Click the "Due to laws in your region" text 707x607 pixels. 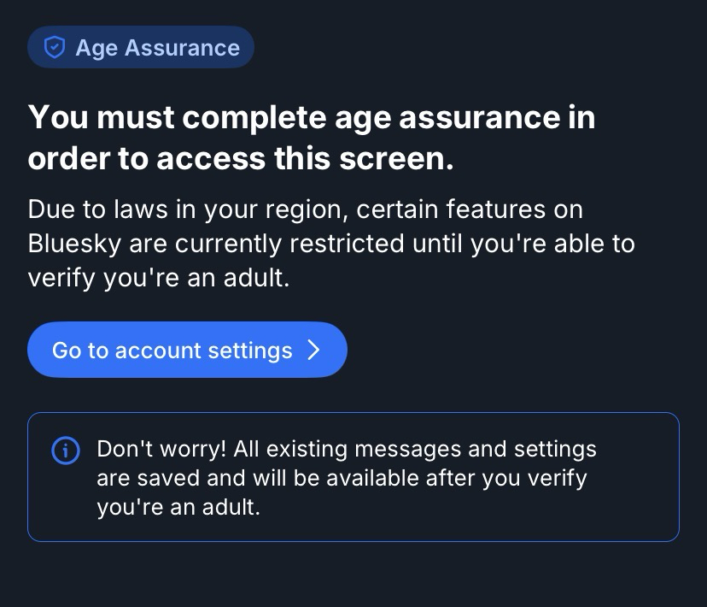[x=188, y=209]
